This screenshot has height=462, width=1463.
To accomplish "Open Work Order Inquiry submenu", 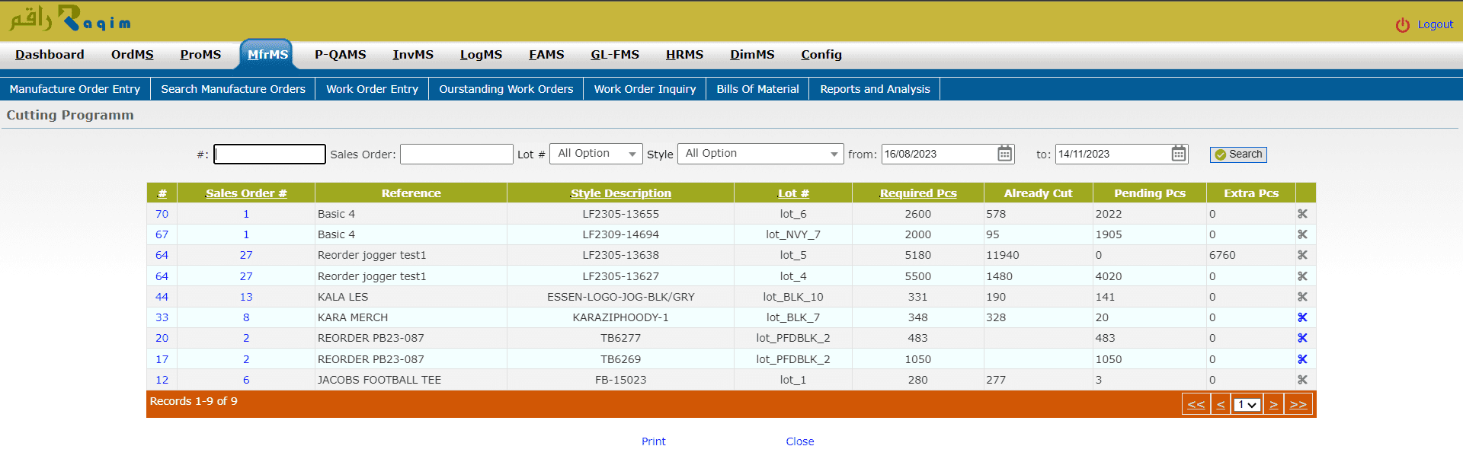I will 645,89.
